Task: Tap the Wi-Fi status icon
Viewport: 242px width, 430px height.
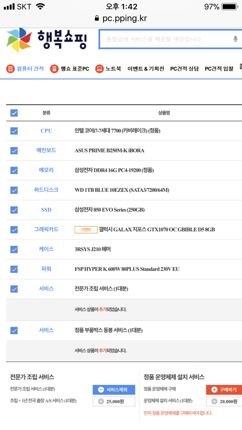Action: pyautogui.click(x=40, y=6)
